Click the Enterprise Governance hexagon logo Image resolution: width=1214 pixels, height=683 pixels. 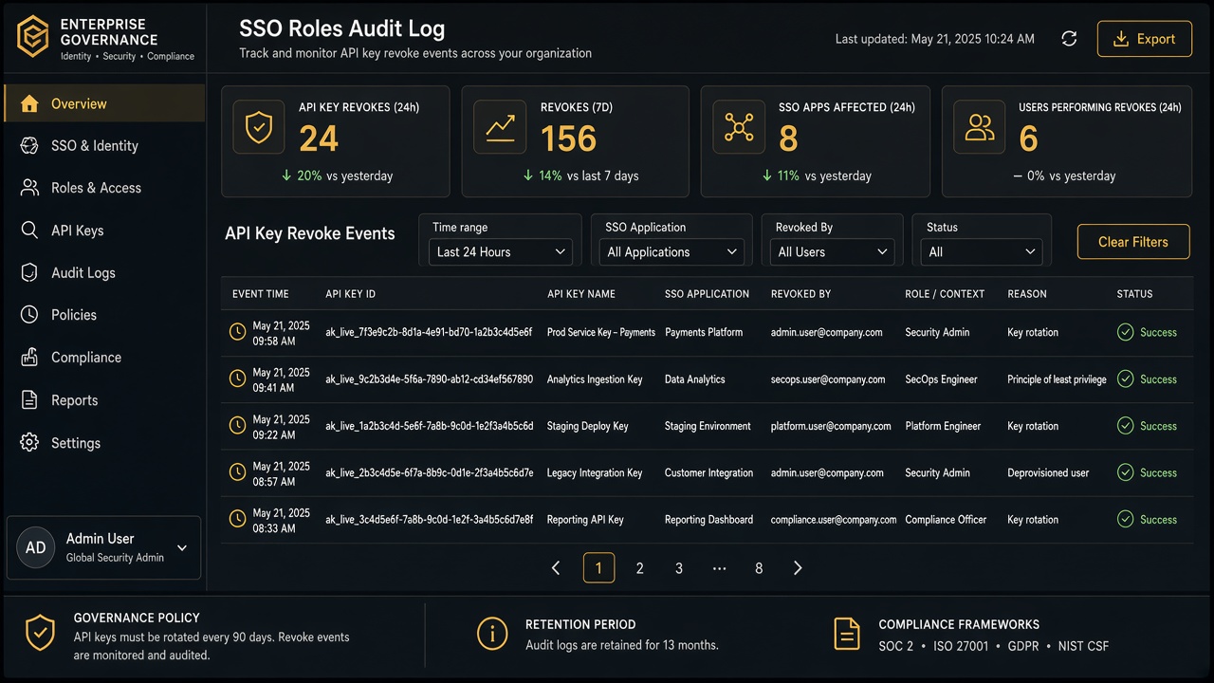tap(33, 38)
